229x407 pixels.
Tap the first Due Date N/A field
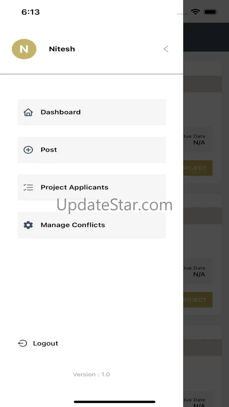pyautogui.click(x=197, y=140)
